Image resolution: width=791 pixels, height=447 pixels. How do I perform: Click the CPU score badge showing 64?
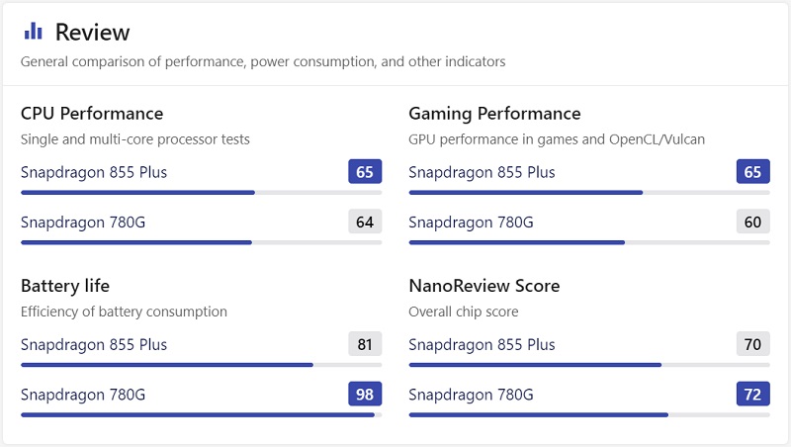click(x=365, y=222)
